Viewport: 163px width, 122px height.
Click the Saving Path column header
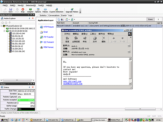tap(122, 23)
